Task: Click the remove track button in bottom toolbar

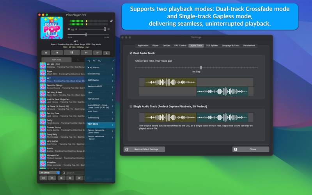Action: [x=80, y=178]
